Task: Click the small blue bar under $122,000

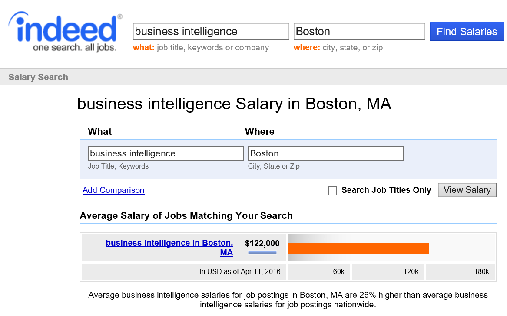Action: 262,252
